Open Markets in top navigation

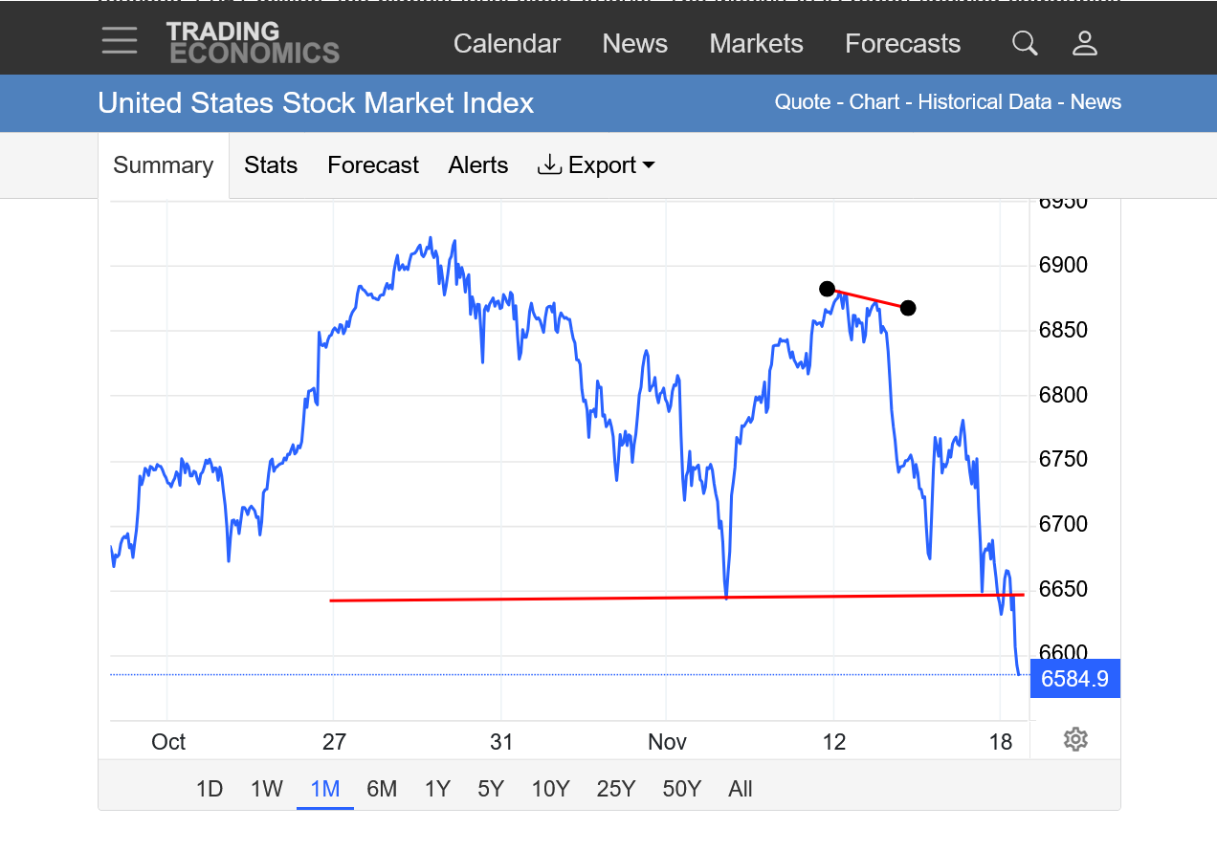pos(756,44)
